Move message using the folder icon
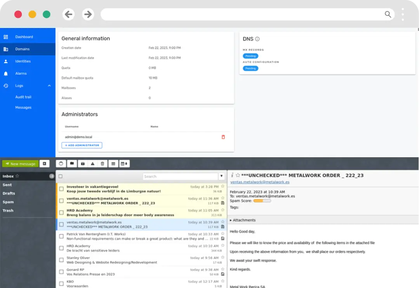The width and height of the screenshot is (419, 288). pyautogui.click(x=72, y=163)
